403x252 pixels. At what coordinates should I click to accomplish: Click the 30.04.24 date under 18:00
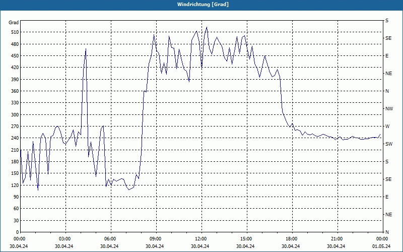click(291, 246)
